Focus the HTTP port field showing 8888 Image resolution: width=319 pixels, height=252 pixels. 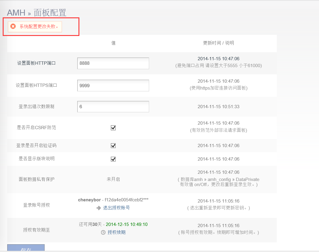click(x=113, y=63)
